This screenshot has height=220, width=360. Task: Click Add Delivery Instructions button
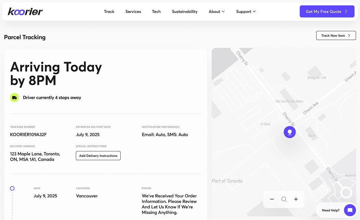[98, 155]
